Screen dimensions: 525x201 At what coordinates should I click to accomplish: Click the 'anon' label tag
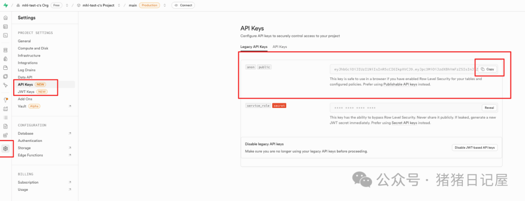point(251,67)
